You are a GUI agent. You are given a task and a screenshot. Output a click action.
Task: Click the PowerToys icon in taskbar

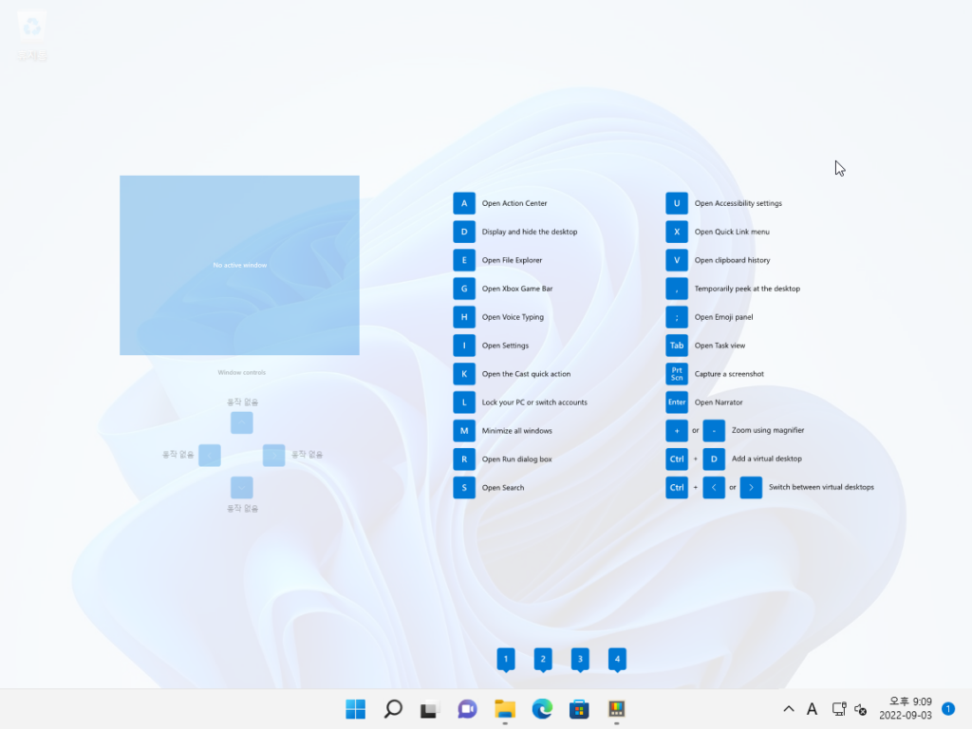click(x=617, y=708)
